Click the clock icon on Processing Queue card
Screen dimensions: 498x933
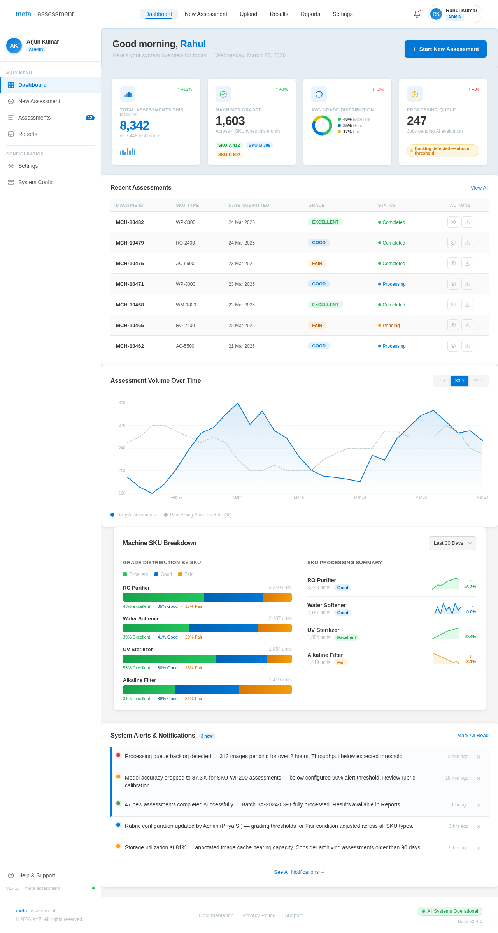point(415,94)
